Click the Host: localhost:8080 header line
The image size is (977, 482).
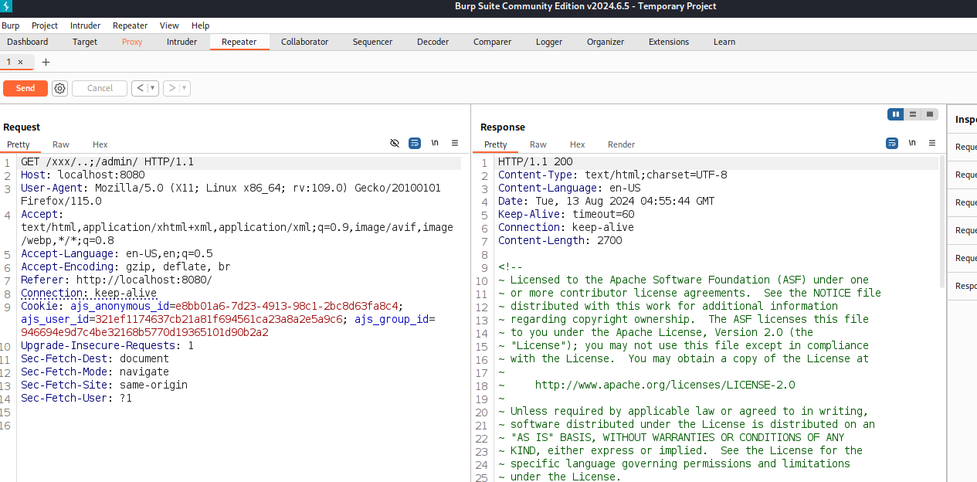(83, 175)
